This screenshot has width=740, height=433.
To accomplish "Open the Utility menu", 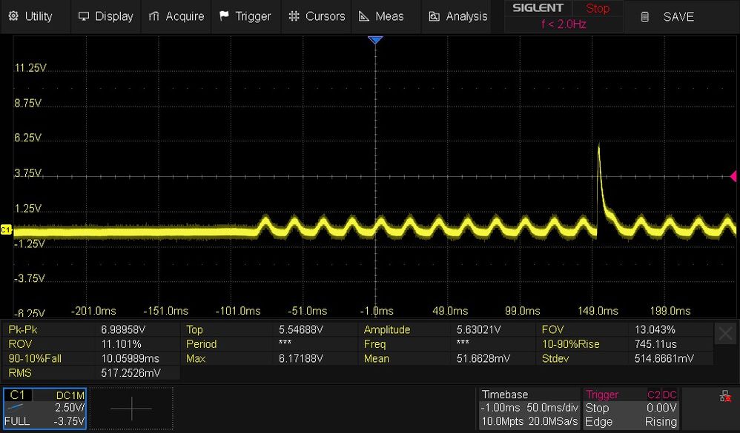I will coord(36,16).
